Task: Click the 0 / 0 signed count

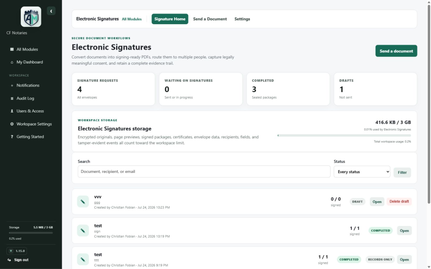Action: (x=336, y=201)
